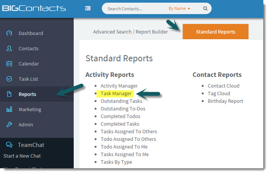Click the Activity Reports section heading
This screenshot has height=174, width=269.
[x=110, y=75]
